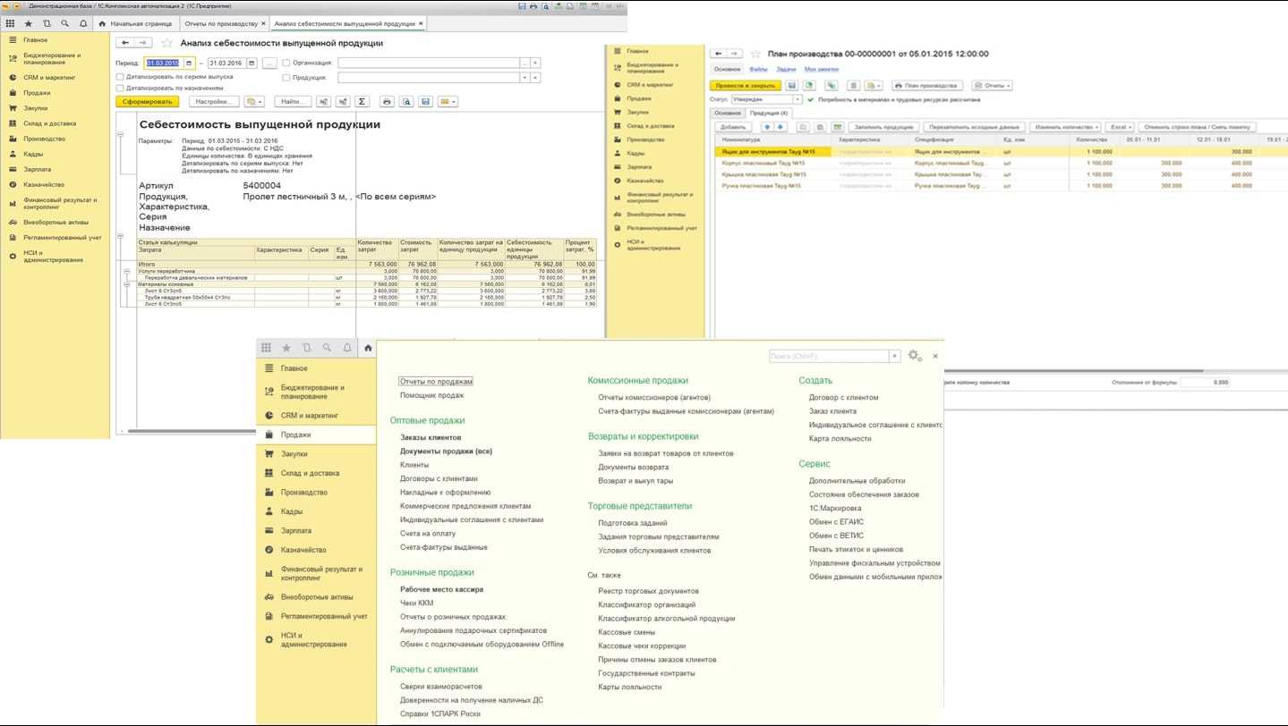The image size is (1288, 726).
Task: Enable 'Детализировать по сериям выпуска' checkbox
Action: tap(120, 77)
